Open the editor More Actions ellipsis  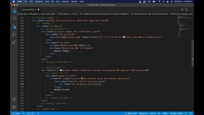click(x=190, y=10)
